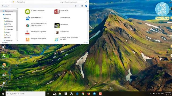This screenshot has height=96, width=172.
Task: Select Auslogics Driver Updater on the Web icon
Action: pos(57,39)
